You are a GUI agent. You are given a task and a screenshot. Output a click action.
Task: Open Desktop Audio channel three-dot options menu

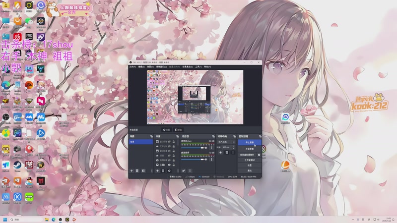[211, 159]
